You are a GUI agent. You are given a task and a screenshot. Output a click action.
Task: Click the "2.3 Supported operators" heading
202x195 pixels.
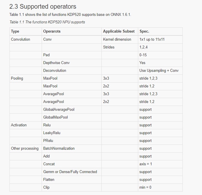(43, 6)
